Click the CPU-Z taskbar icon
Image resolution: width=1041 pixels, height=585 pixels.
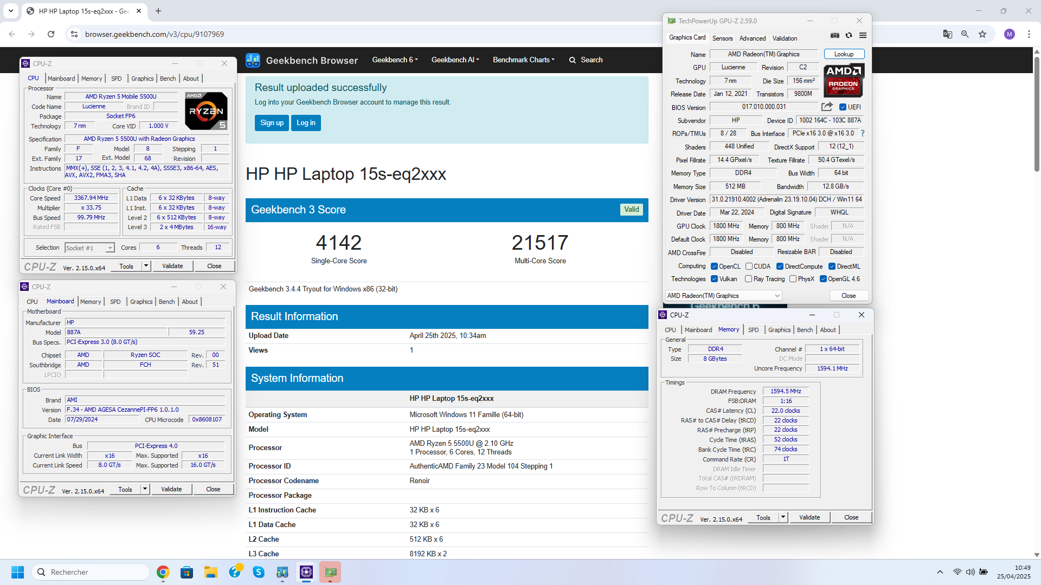point(306,572)
